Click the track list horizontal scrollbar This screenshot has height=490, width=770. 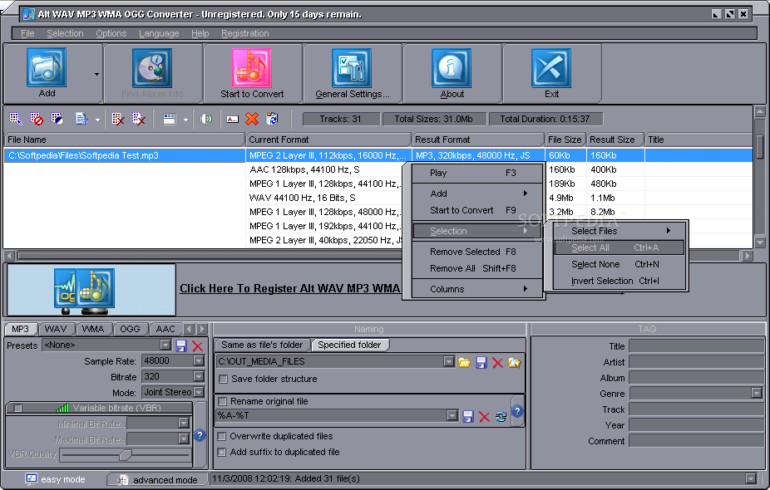378,256
